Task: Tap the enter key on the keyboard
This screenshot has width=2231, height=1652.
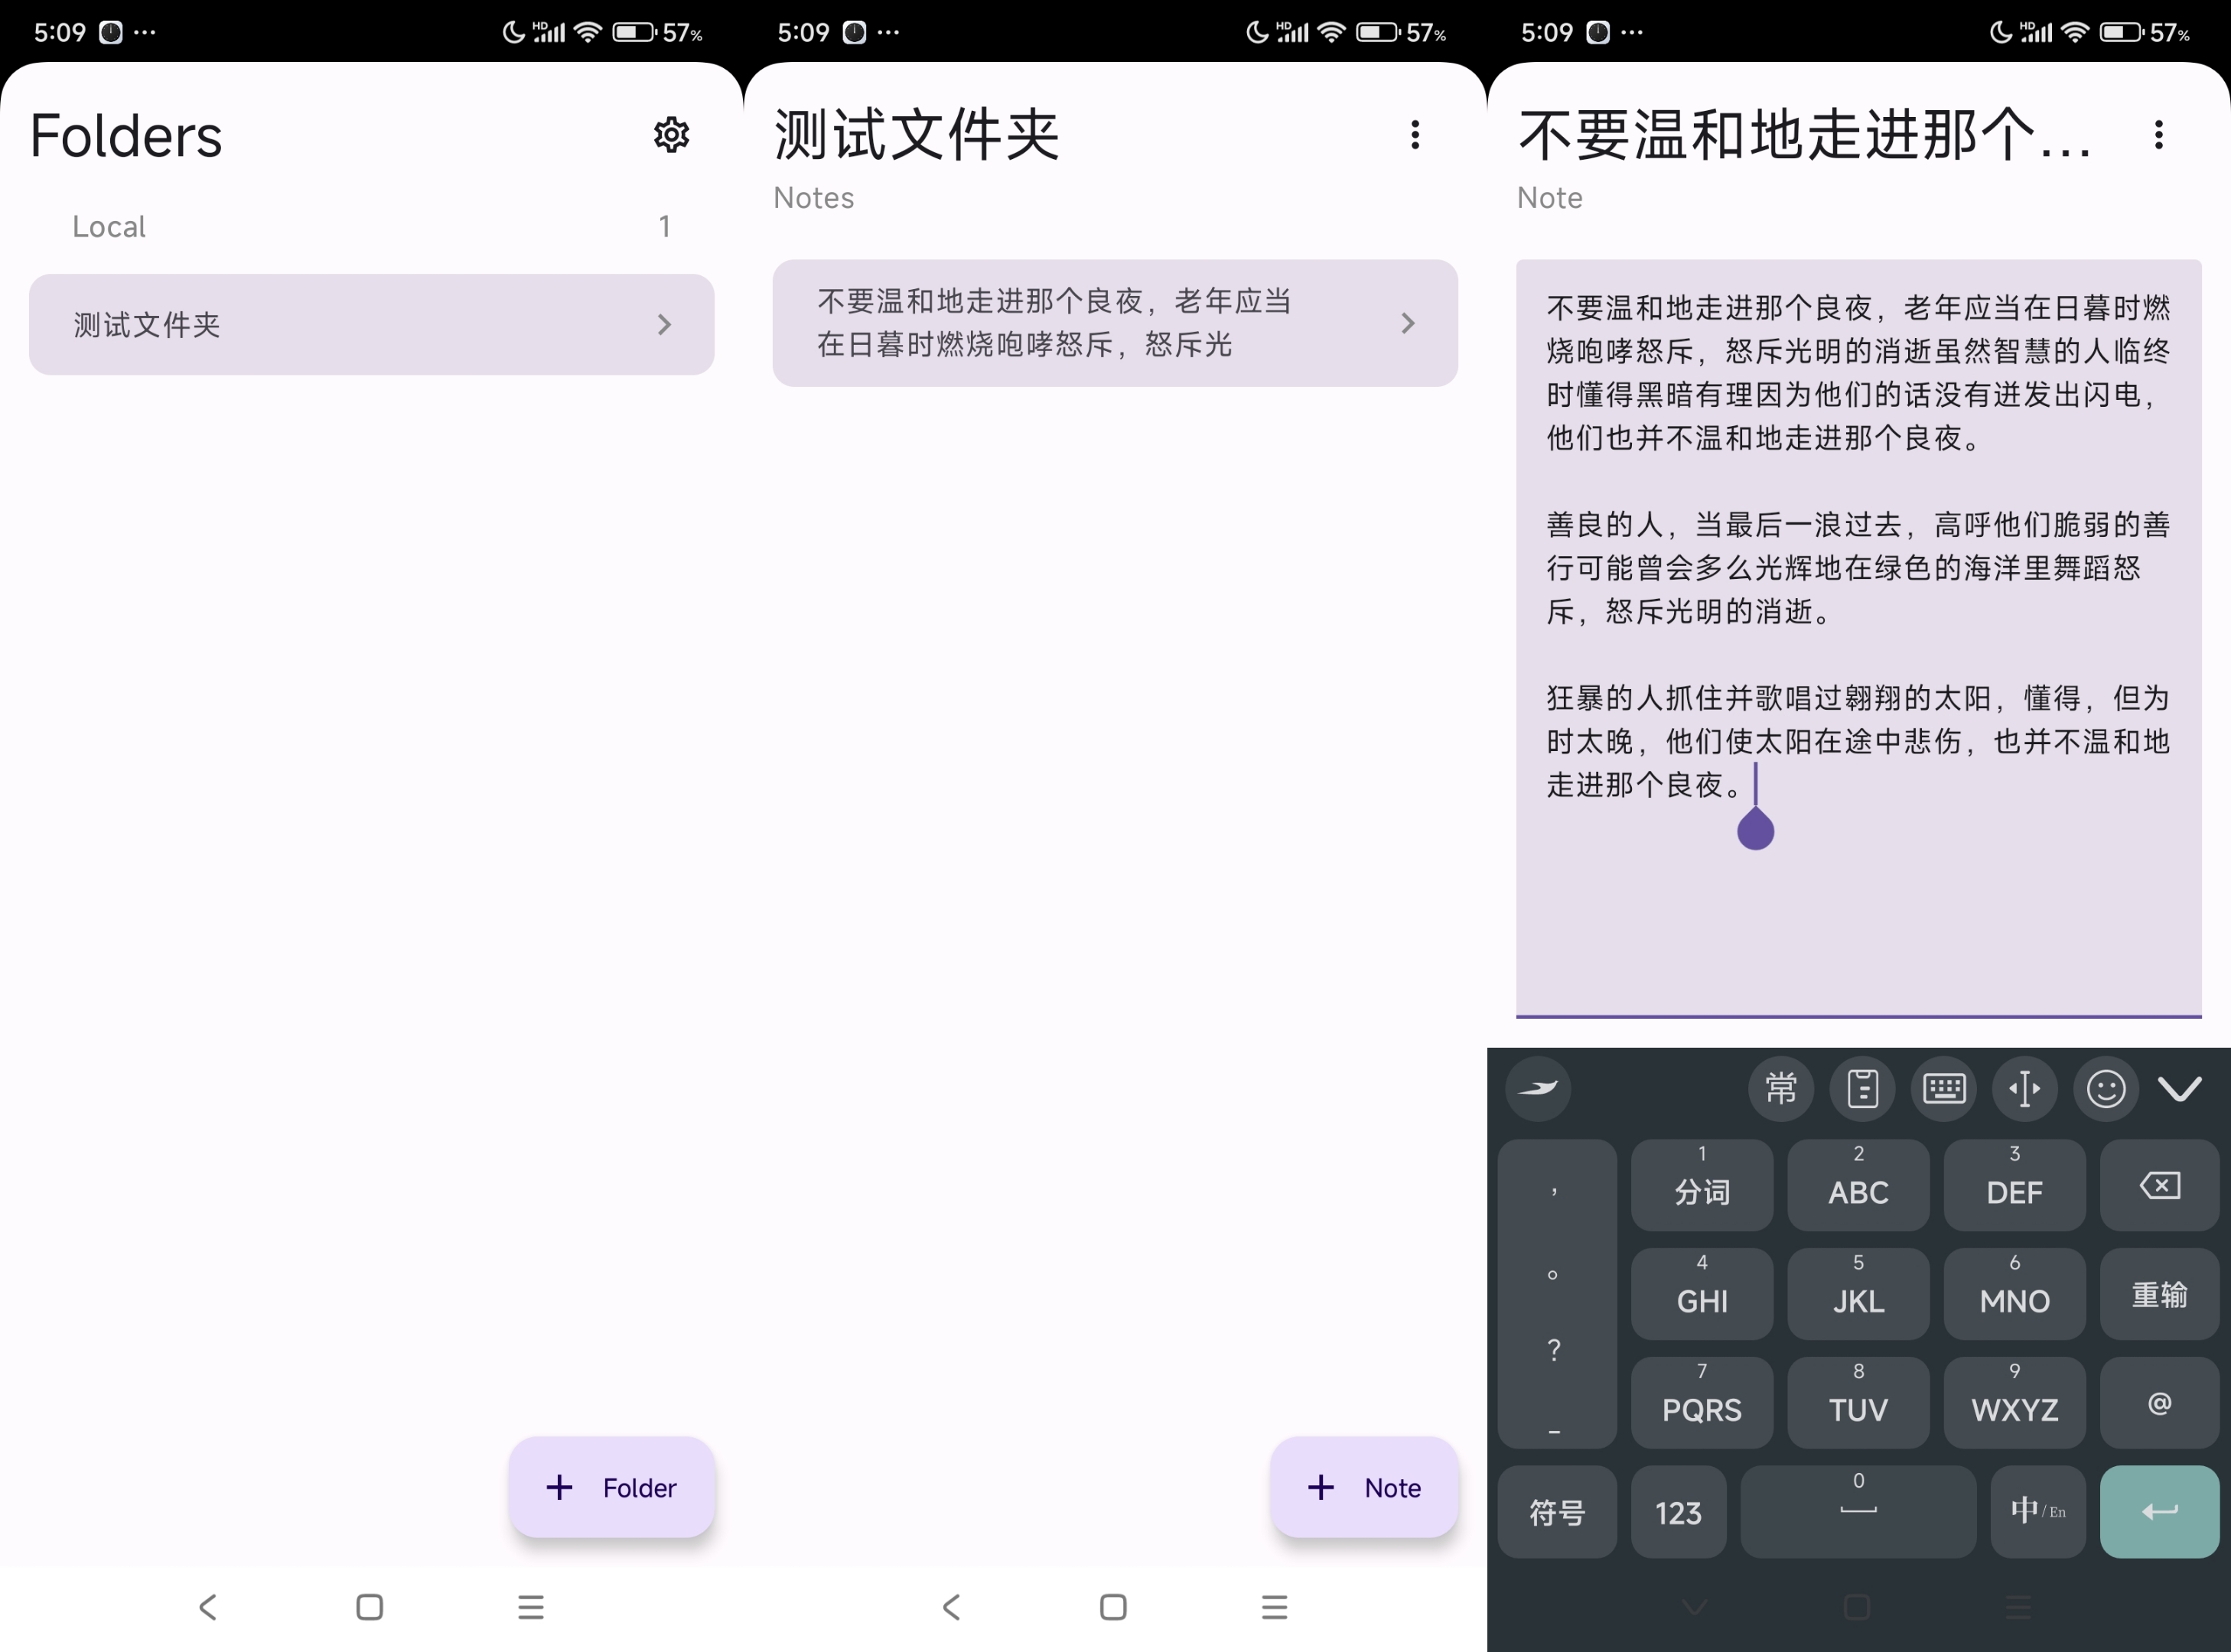Action: 2159,1511
